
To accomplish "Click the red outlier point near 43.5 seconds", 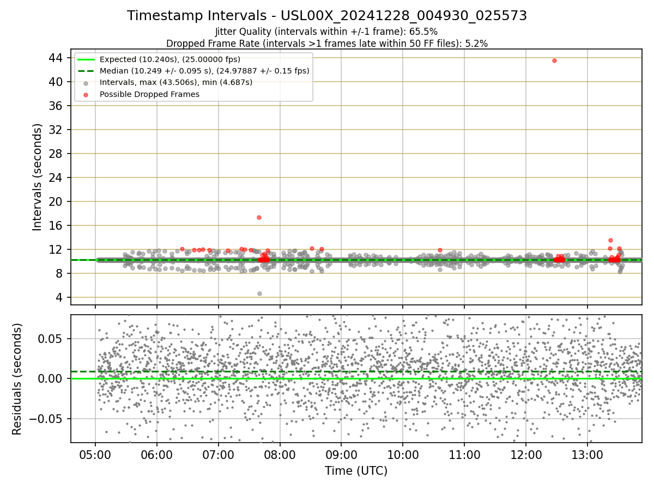I will click(x=554, y=60).
